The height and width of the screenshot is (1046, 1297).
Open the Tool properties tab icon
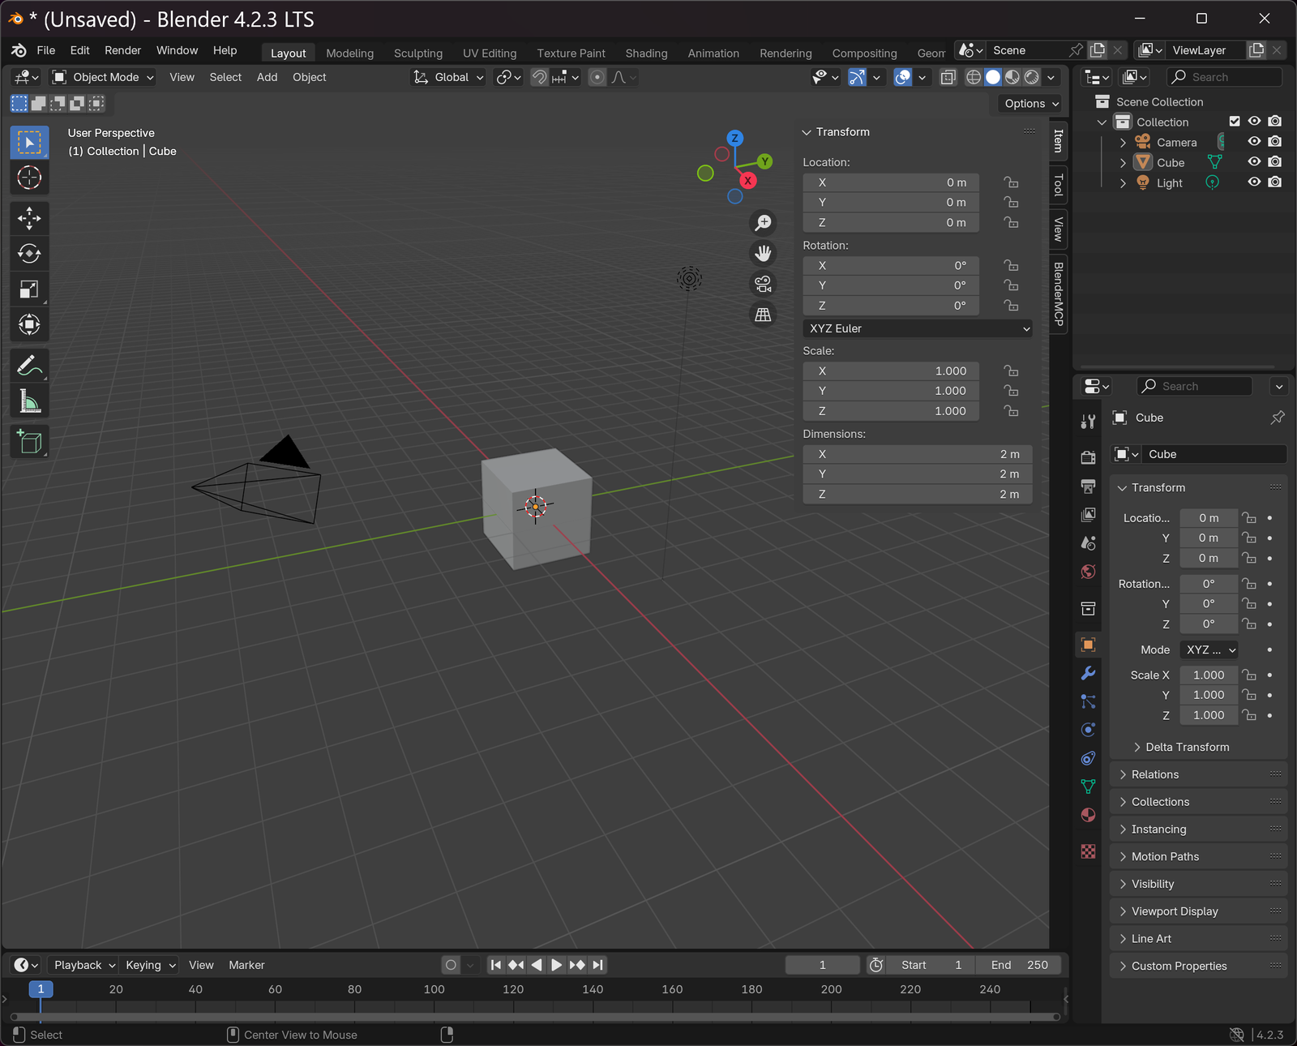[1088, 421]
